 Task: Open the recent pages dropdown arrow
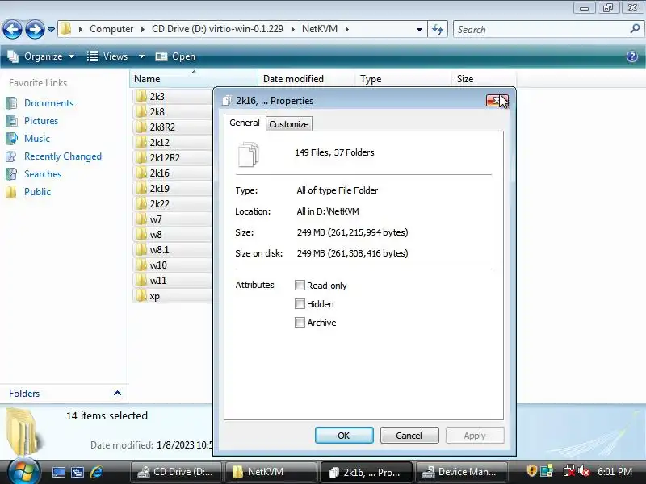point(51,30)
